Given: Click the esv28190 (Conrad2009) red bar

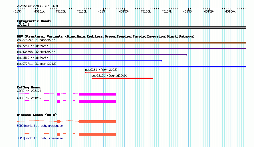Looking at the screenshot, I should [x=122, y=78].
